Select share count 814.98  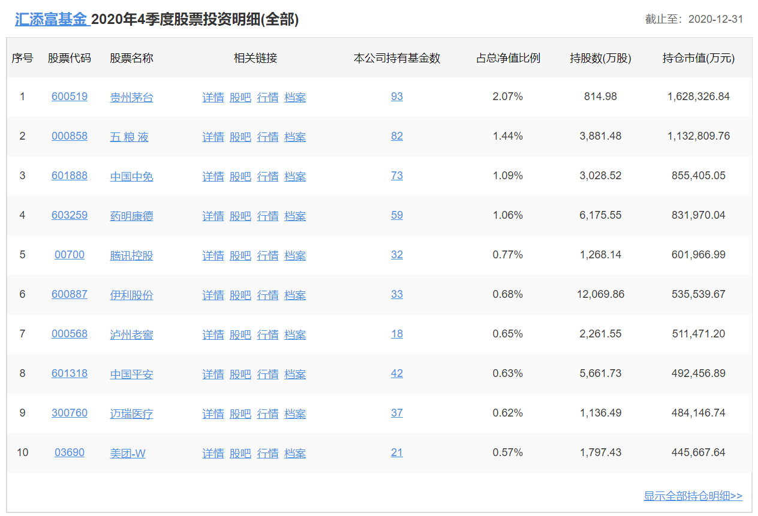pos(600,96)
